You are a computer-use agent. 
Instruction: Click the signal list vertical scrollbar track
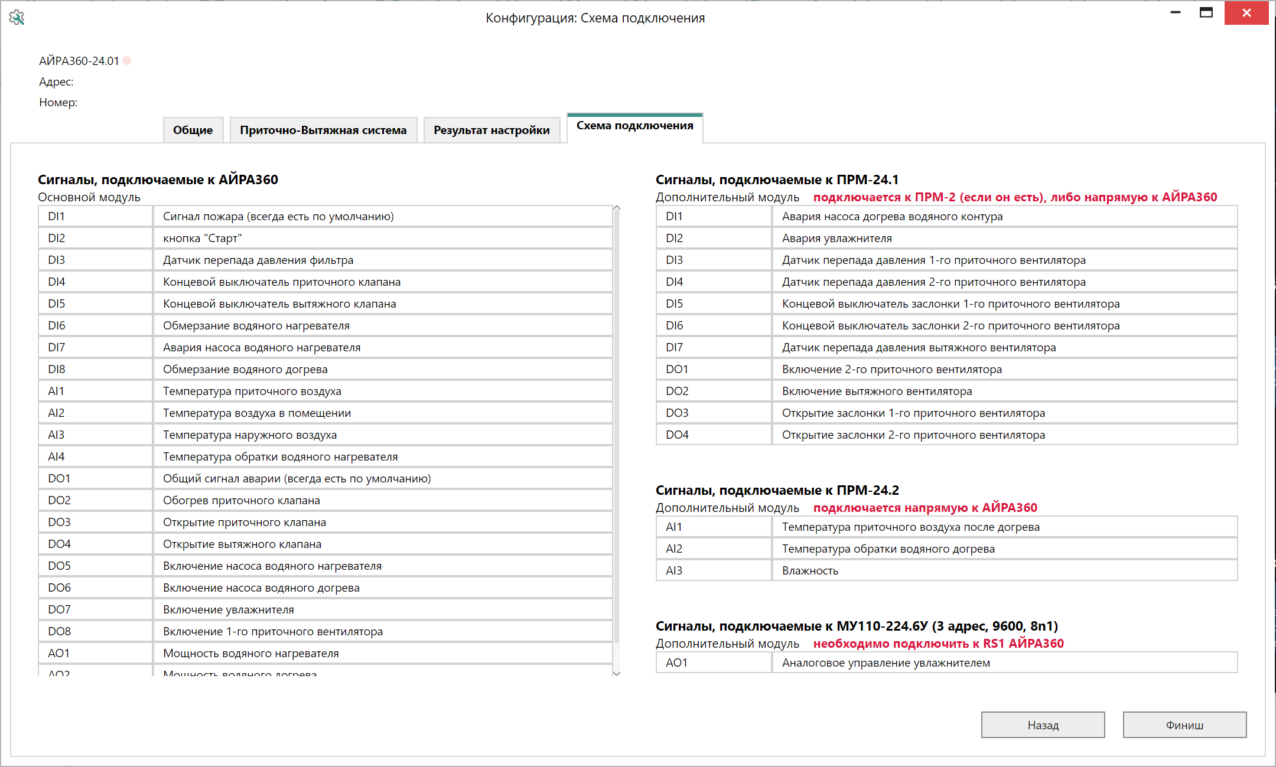click(616, 655)
